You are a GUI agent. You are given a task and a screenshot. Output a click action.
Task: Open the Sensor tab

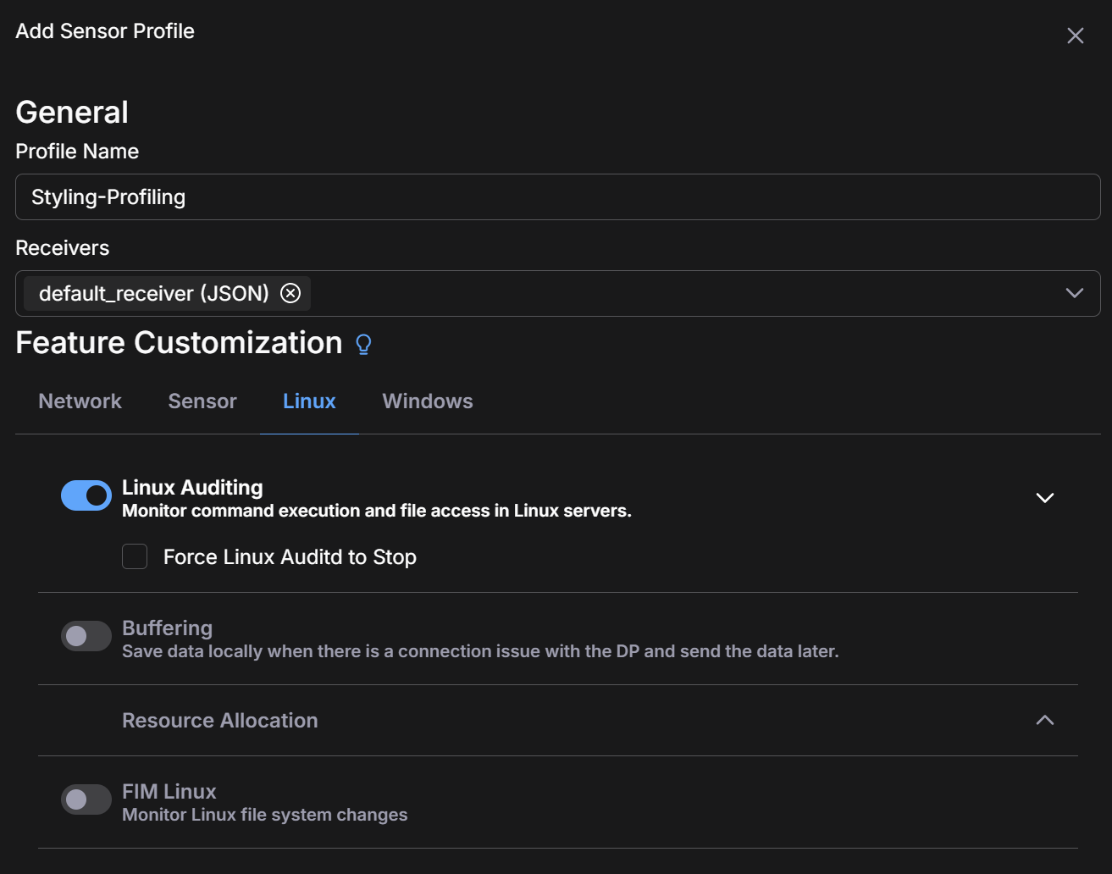202,401
